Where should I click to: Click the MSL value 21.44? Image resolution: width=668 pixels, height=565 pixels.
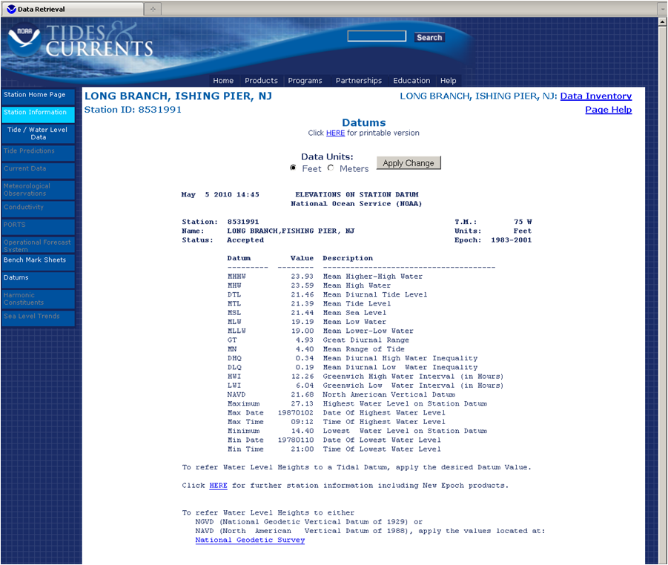pyautogui.click(x=302, y=313)
